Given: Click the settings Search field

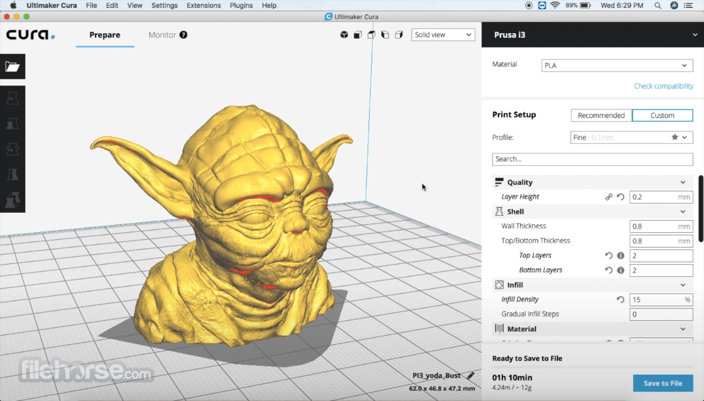Looking at the screenshot, I should click(592, 159).
